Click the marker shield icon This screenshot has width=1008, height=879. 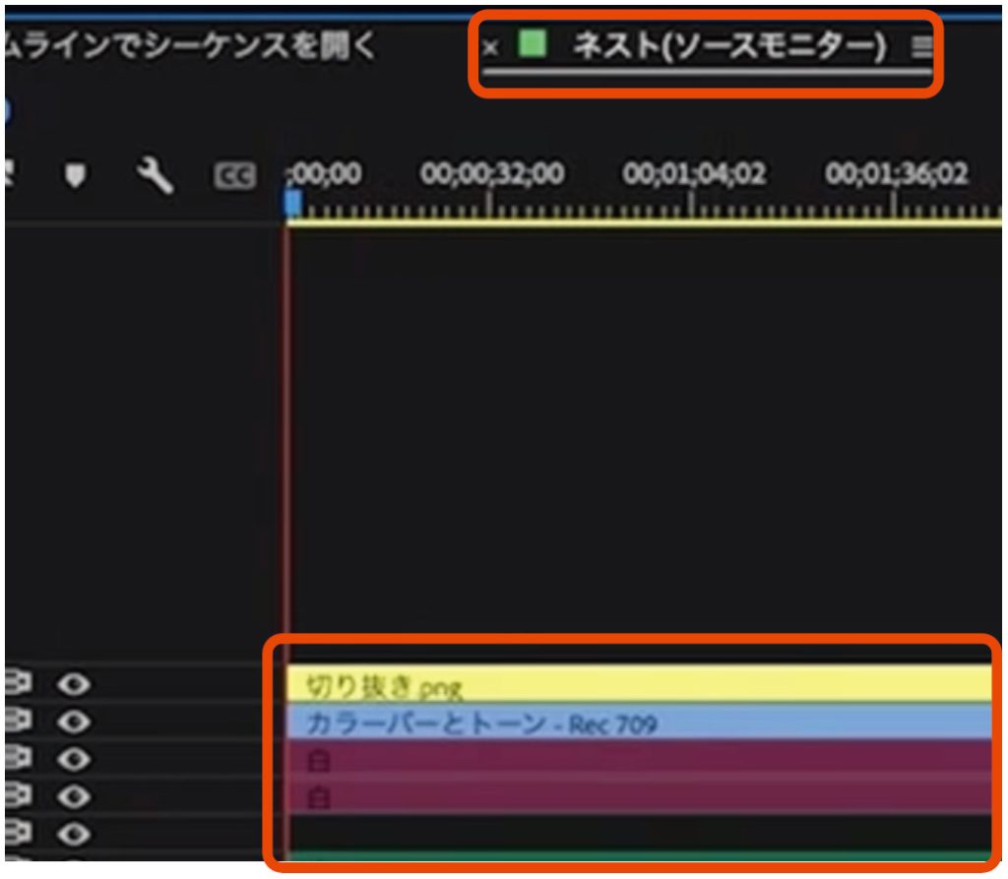(75, 176)
